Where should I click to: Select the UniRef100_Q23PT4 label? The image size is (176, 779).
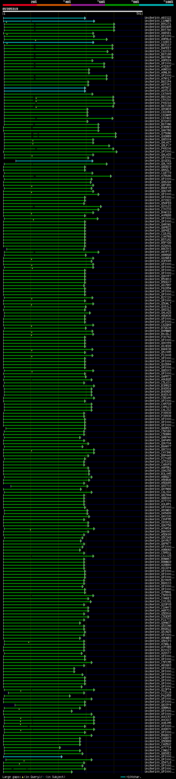click(x=158, y=689)
